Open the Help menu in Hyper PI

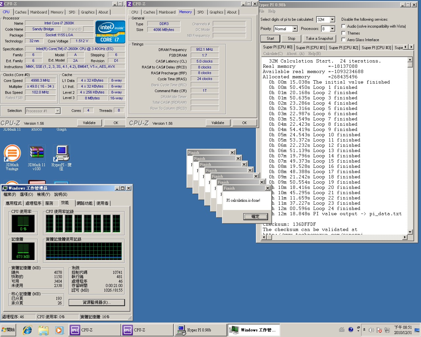(x=272, y=11)
